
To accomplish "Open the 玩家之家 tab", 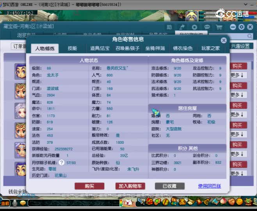I will pos(211,48).
